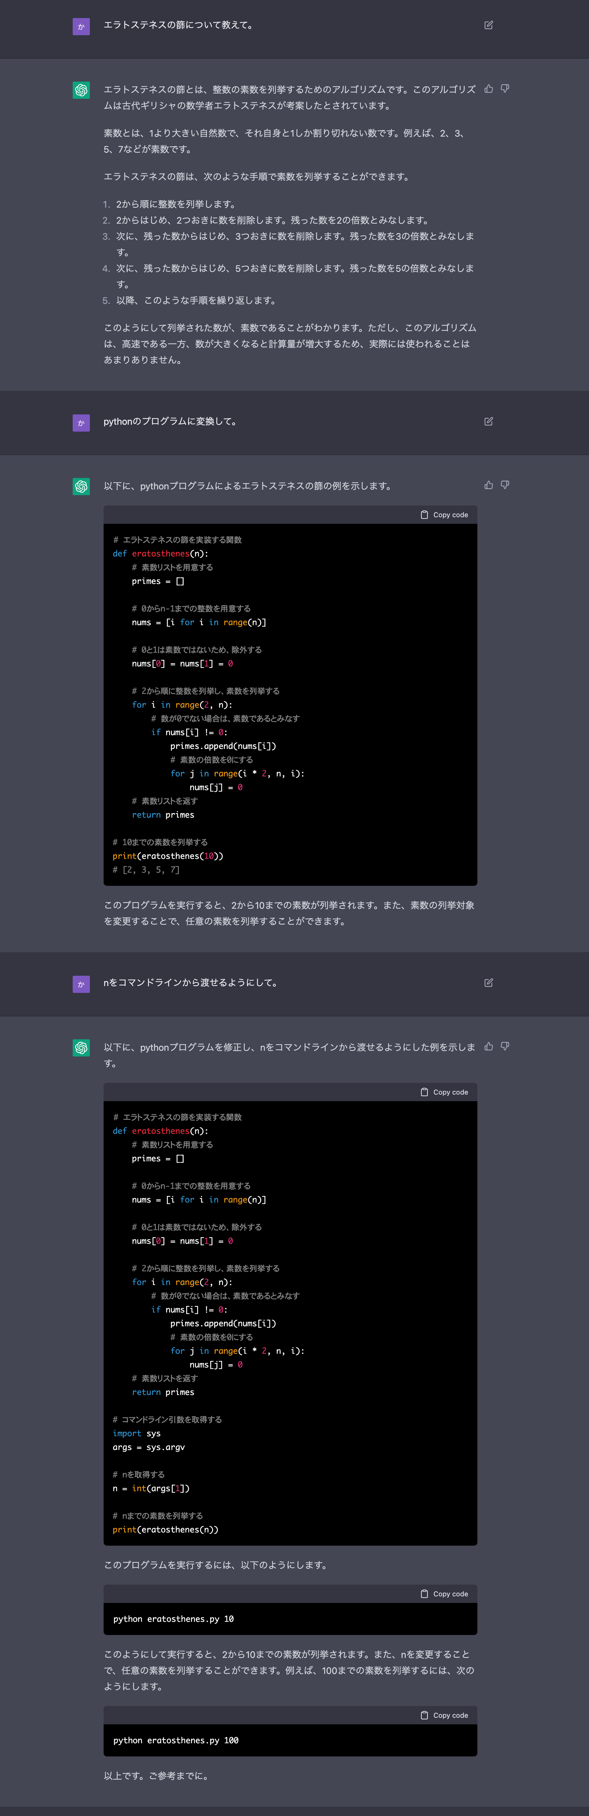The width and height of the screenshot is (589, 1816).
Task: Click the ChatGPT logo beside third response
Action: (x=81, y=1048)
